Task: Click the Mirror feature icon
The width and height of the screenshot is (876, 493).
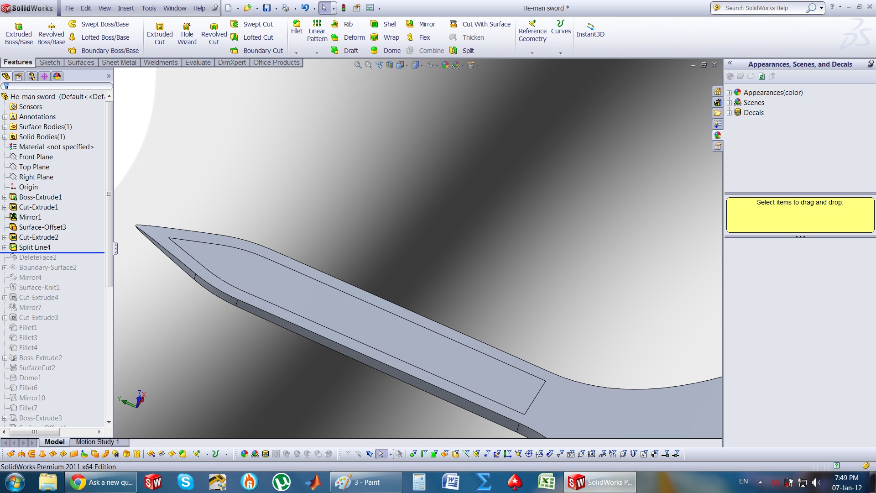Action: coord(410,24)
